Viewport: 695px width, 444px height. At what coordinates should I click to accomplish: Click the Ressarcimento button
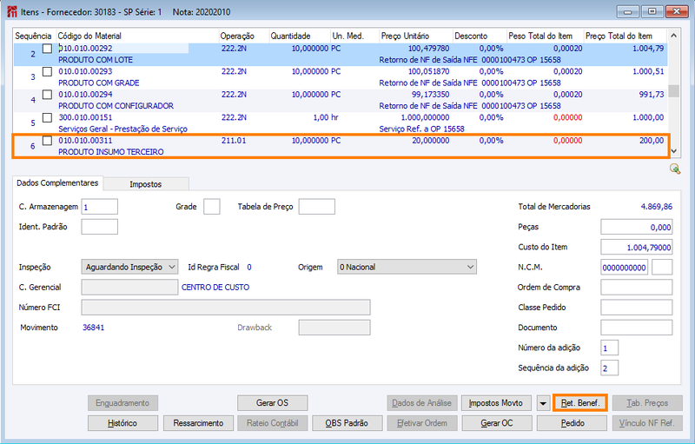coord(198,423)
